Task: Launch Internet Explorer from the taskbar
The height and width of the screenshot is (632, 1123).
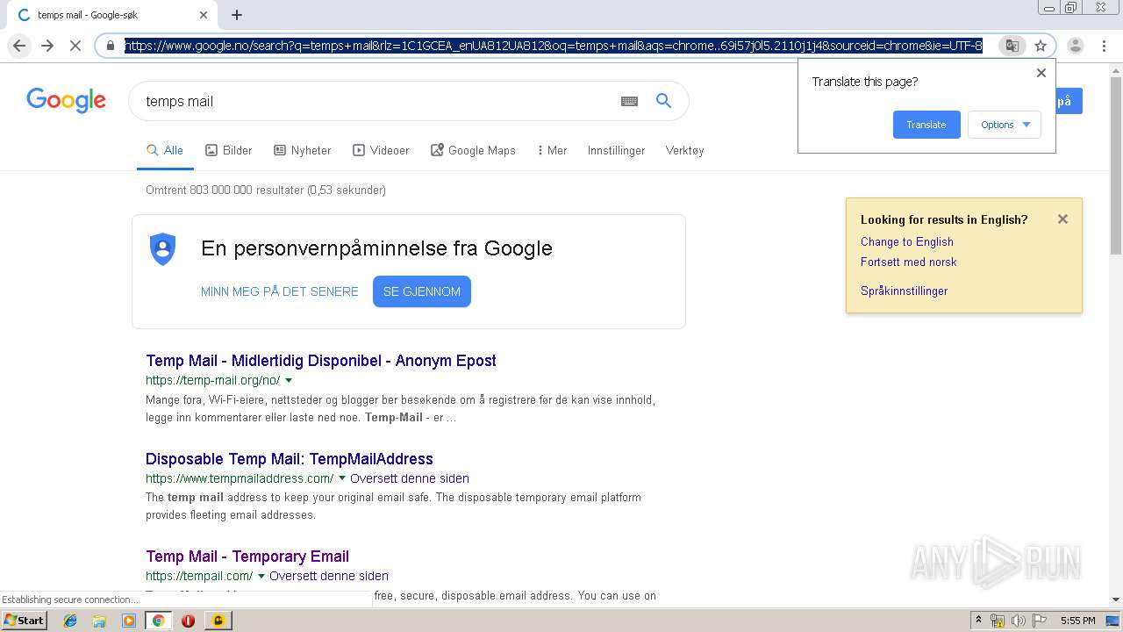Action: [x=70, y=621]
